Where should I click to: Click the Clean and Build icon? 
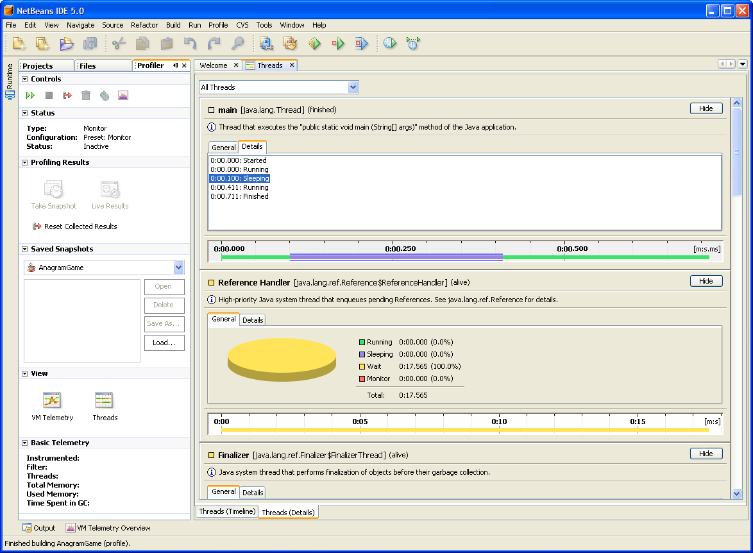pos(290,44)
